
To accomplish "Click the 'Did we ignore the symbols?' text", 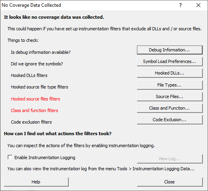I will tap(37, 64).
